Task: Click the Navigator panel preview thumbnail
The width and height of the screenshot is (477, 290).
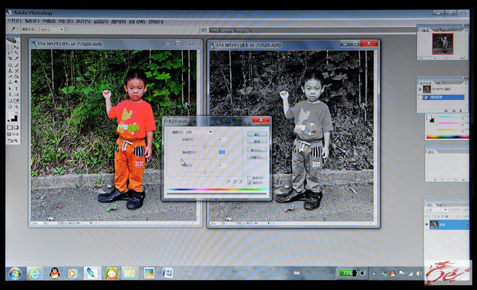Action: pyautogui.click(x=443, y=44)
